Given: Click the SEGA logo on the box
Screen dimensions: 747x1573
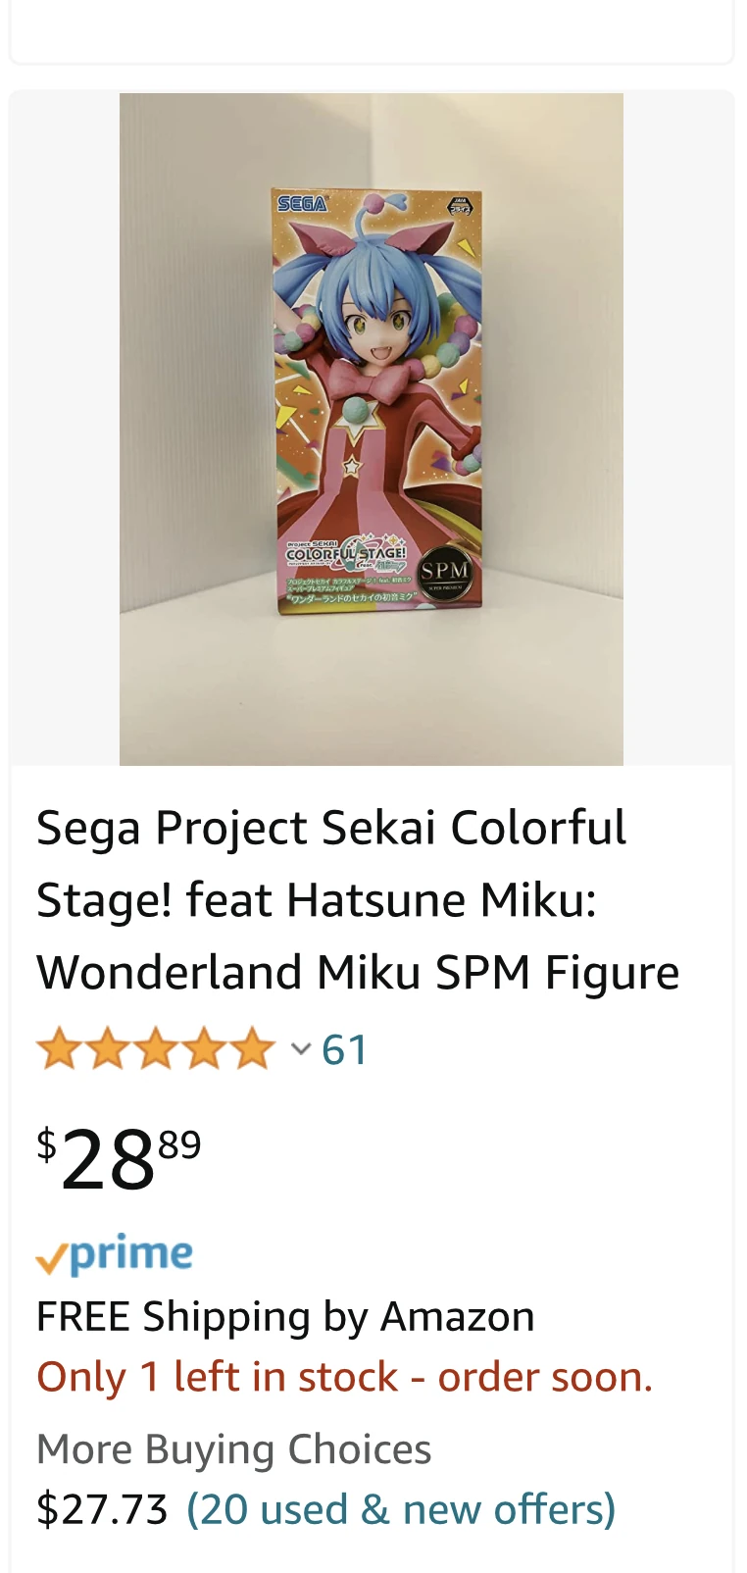Looking at the screenshot, I should [302, 204].
